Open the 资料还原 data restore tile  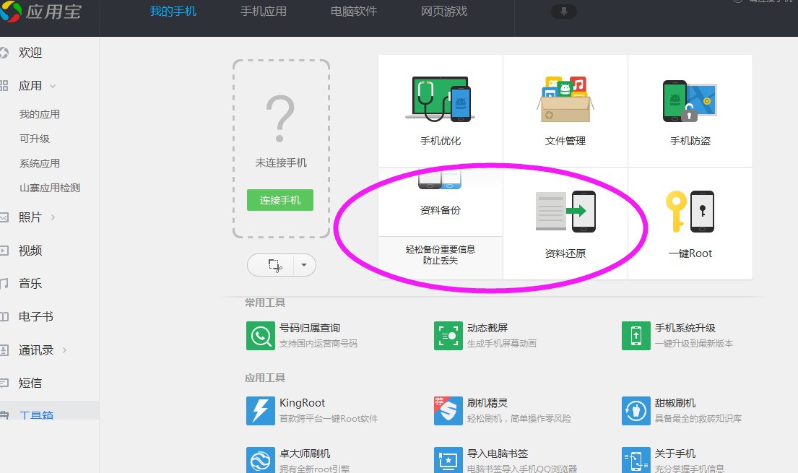[565, 223]
